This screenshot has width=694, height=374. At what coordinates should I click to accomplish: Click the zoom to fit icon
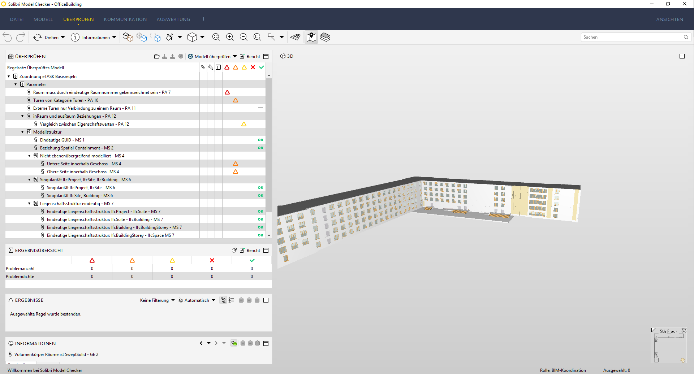216,37
